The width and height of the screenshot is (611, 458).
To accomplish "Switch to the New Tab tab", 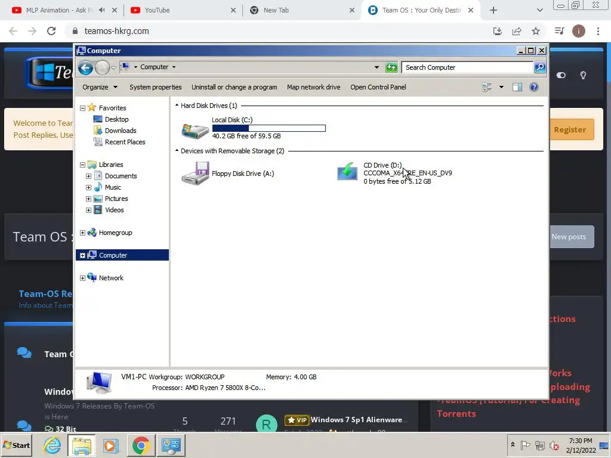I will point(301,10).
